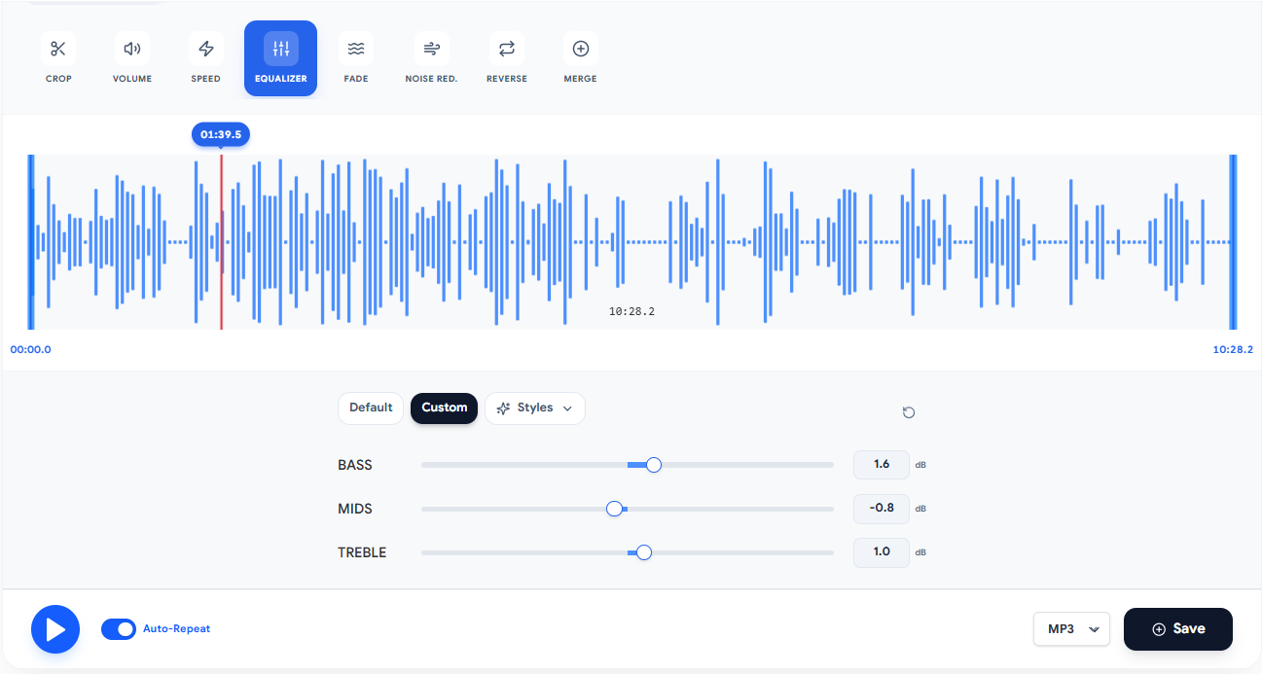Click the BASS label
The height and width of the screenshot is (674, 1262).
click(355, 465)
